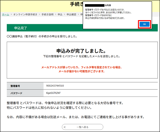Select the 手続き説明 breadcrumb item

click(48, 14)
